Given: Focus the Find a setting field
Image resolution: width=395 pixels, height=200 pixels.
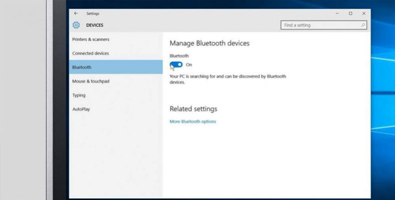Looking at the screenshot, I should [x=324, y=25].
